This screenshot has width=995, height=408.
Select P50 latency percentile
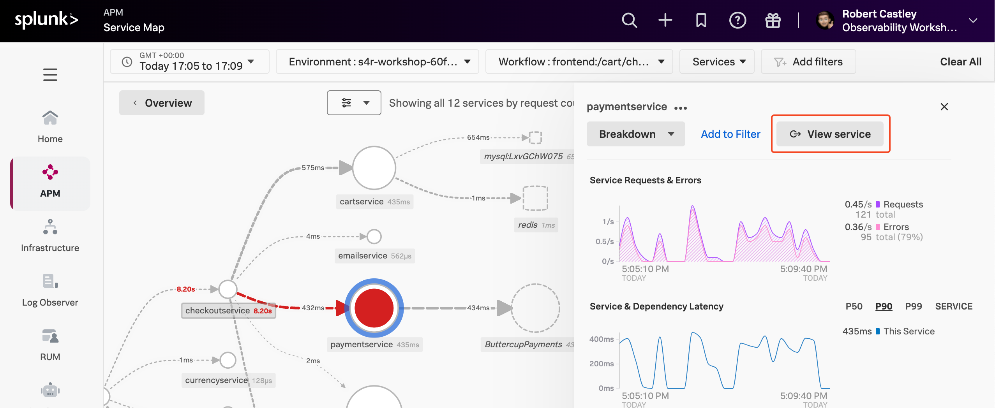click(x=854, y=306)
